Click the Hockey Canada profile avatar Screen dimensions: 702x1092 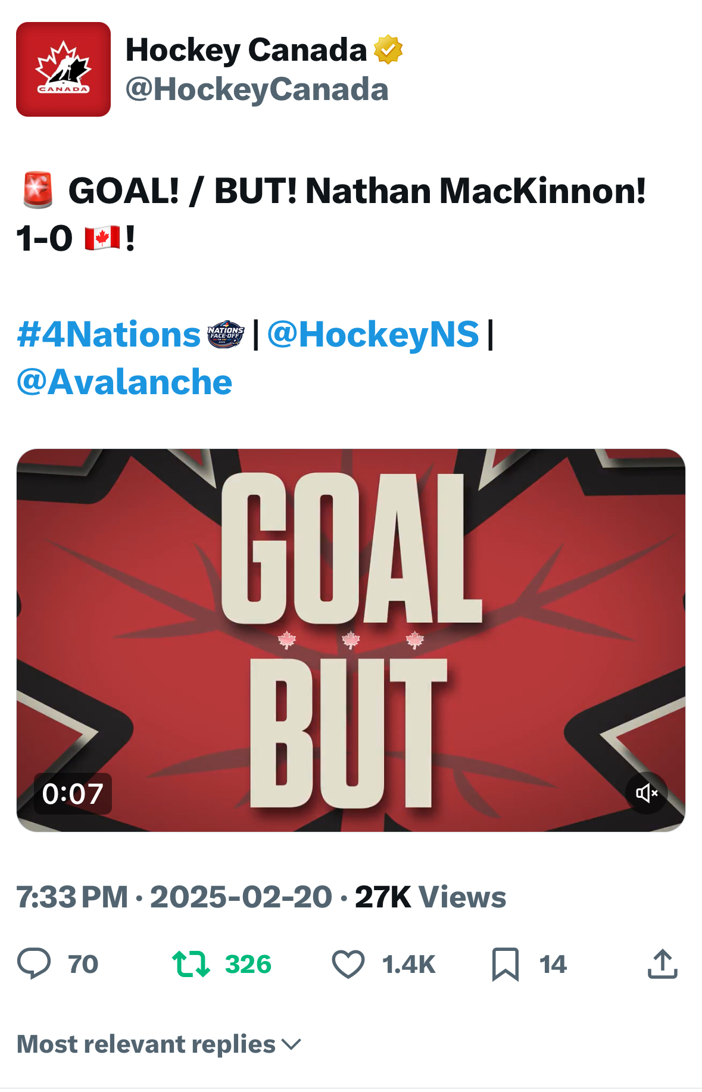(63, 69)
